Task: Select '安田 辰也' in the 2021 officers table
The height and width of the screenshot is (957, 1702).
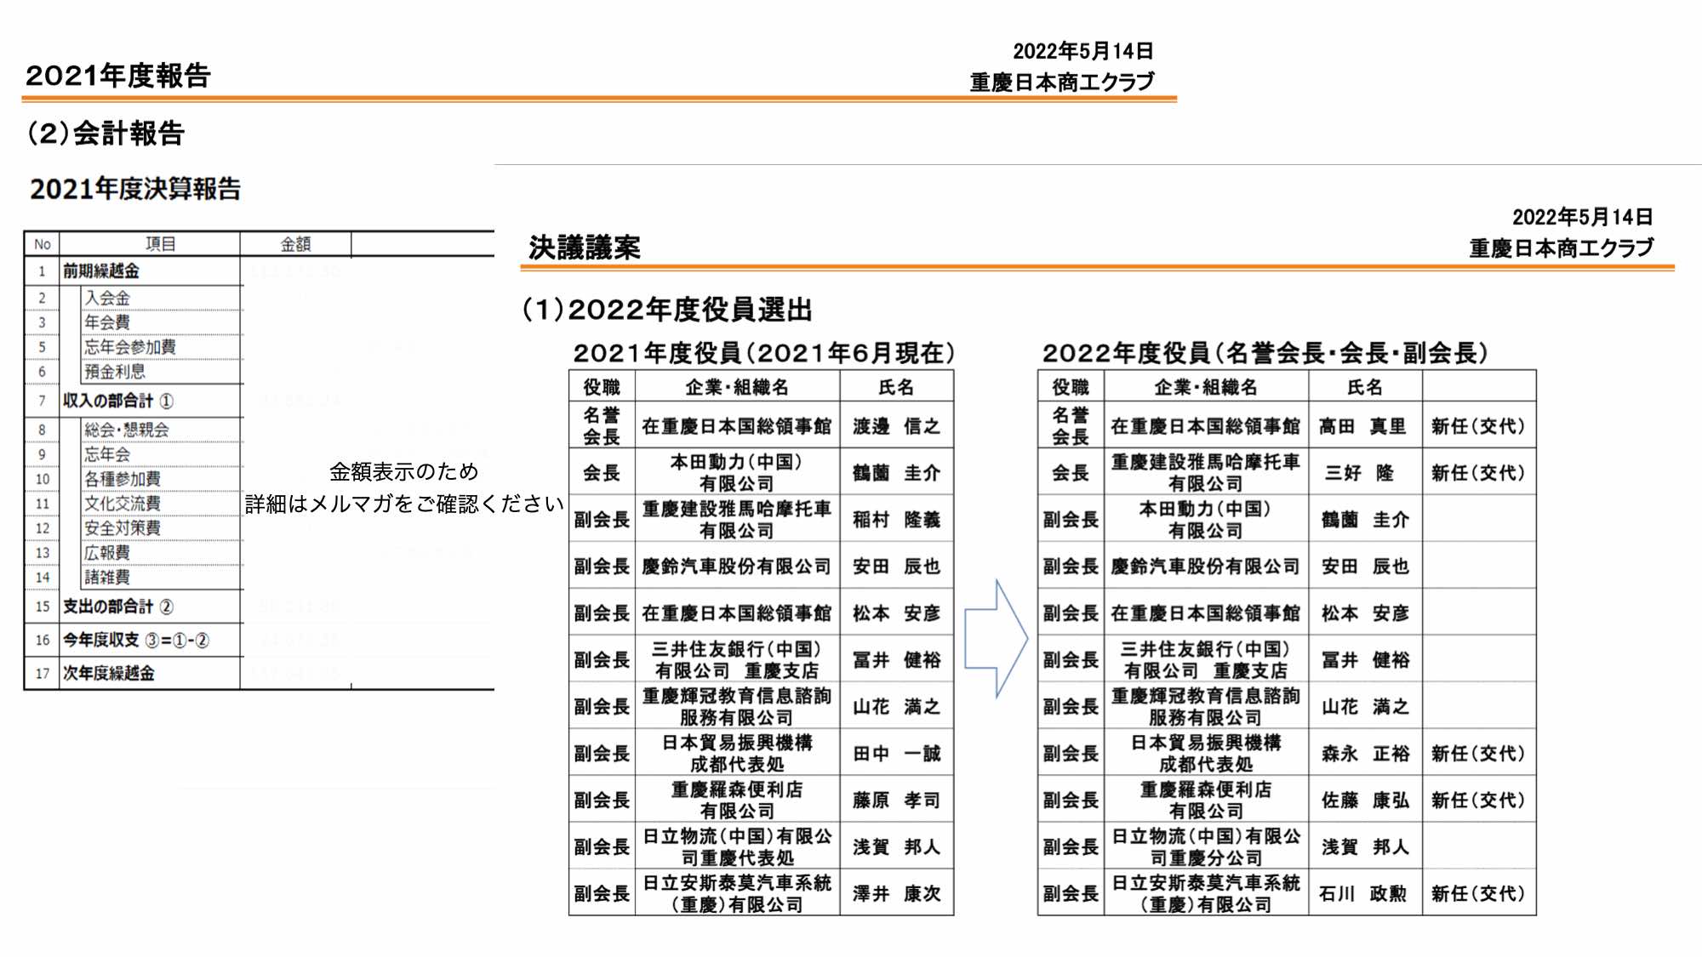Action: point(896,567)
